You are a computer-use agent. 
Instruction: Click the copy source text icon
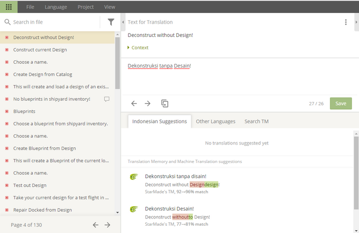[165, 104]
